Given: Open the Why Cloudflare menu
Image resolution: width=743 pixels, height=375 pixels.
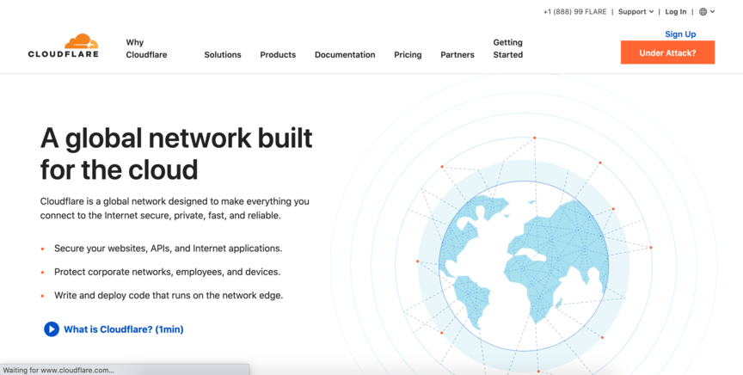Looking at the screenshot, I should click(x=146, y=48).
